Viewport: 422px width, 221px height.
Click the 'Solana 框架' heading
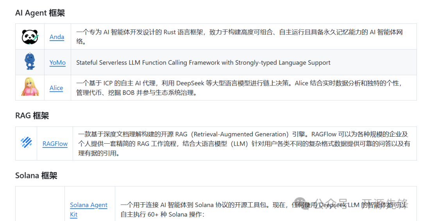click(x=36, y=176)
